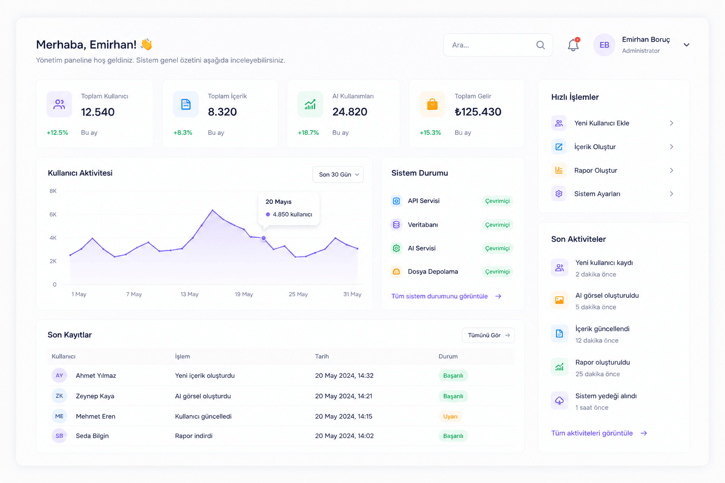The width and height of the screenshot is (725, 483).
Task: Click the Sistem yedeği alındı cloud icon
Action: pyautogui.click(x=559, y=401)
